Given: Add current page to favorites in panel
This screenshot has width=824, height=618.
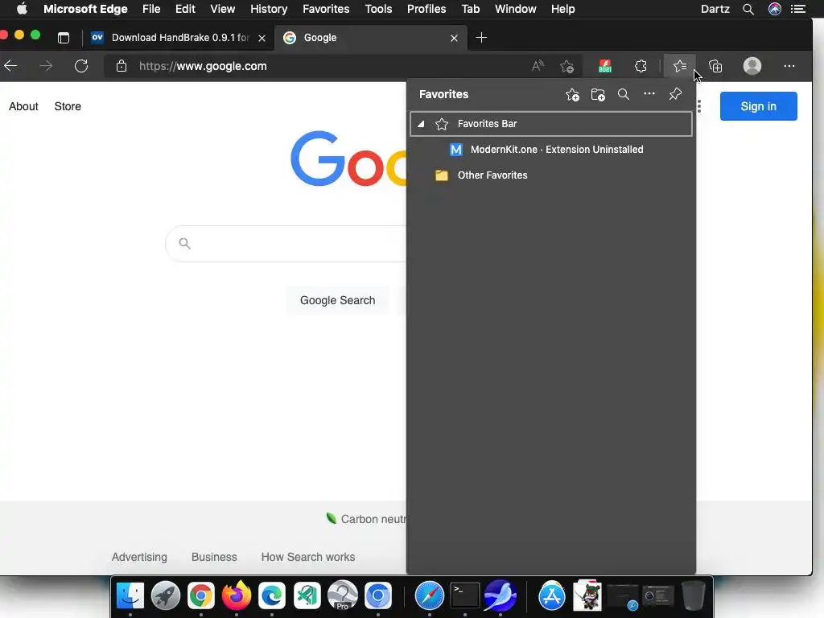Looking at the screenshot, I should 572,95.
